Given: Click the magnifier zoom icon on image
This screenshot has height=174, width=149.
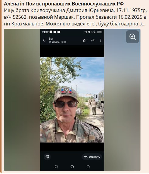Looking at the screenshot, I should [x=132, y=37].
